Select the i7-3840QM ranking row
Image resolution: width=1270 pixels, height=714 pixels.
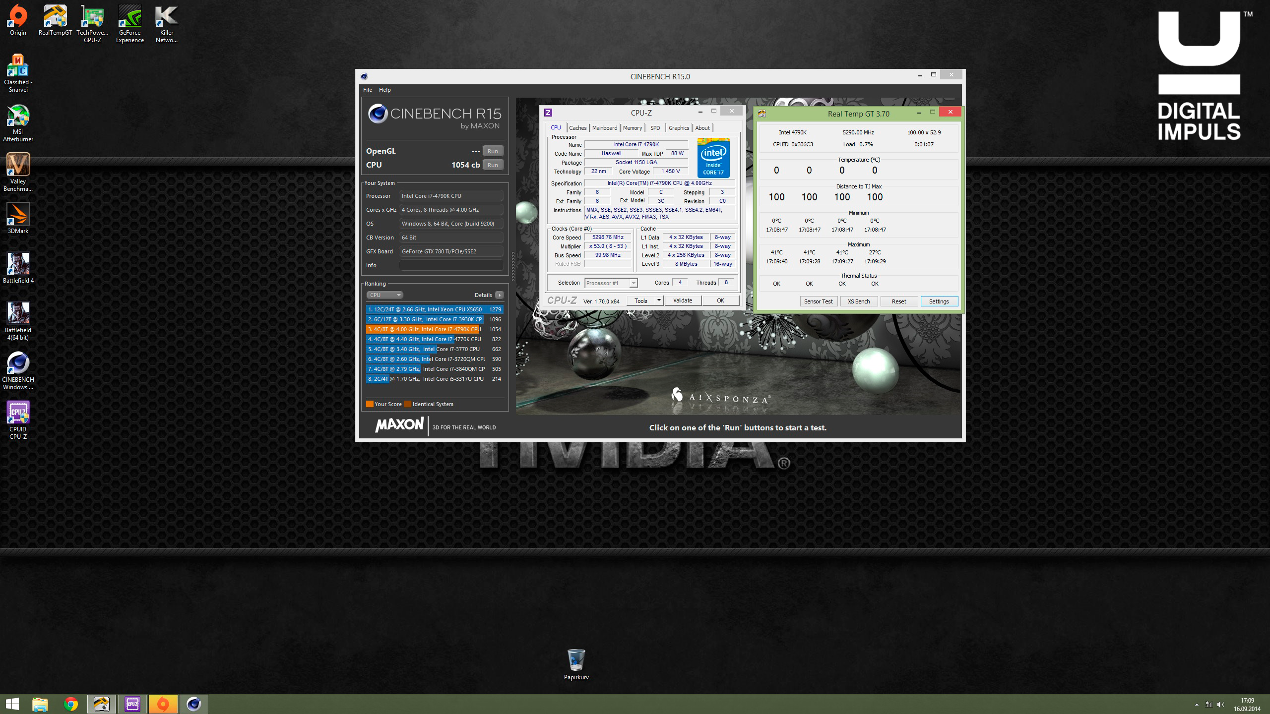pos(435,369)
